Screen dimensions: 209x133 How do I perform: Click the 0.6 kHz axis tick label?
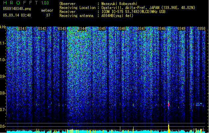point(3,126)
